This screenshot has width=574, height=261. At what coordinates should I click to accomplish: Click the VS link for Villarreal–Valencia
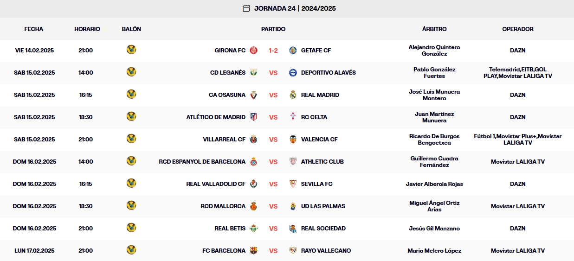[x=273, y=140]
